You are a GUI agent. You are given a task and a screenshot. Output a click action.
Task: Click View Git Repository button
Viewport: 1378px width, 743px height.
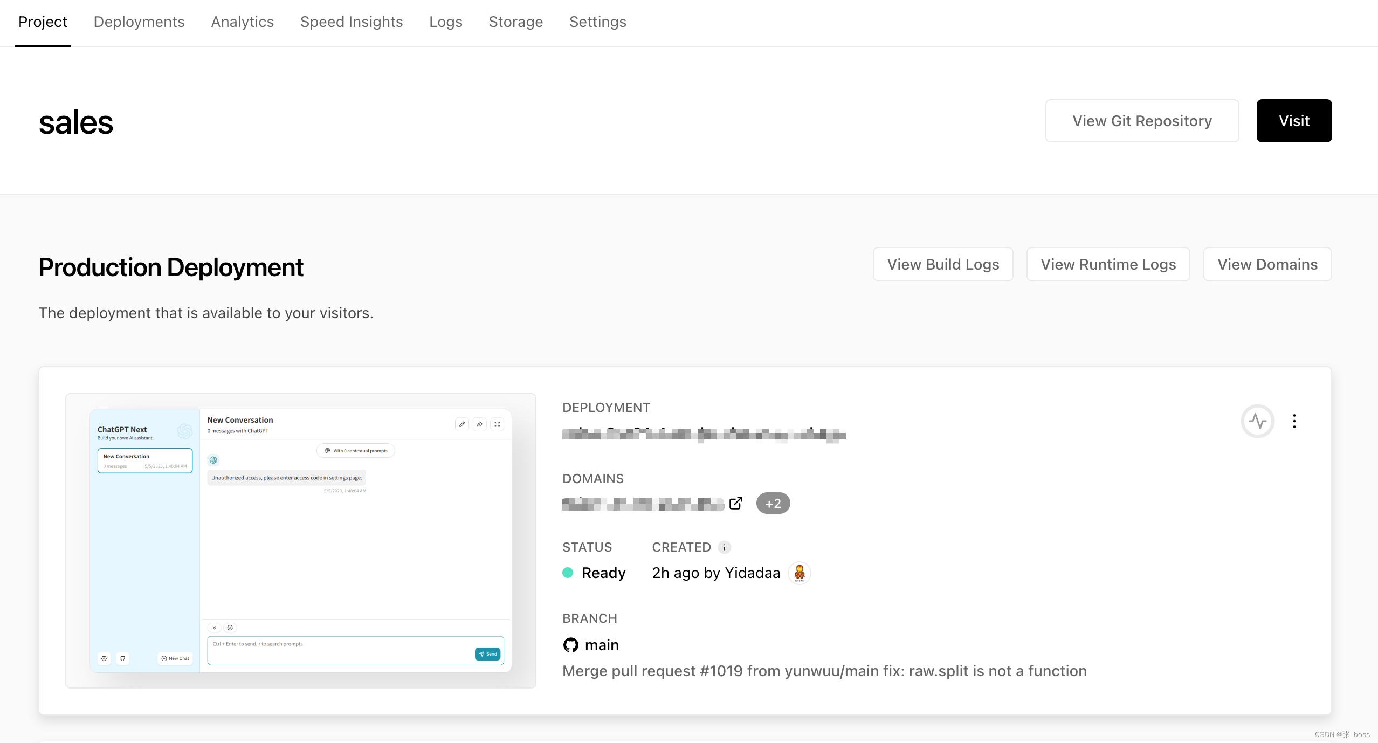coord(1142,121)
